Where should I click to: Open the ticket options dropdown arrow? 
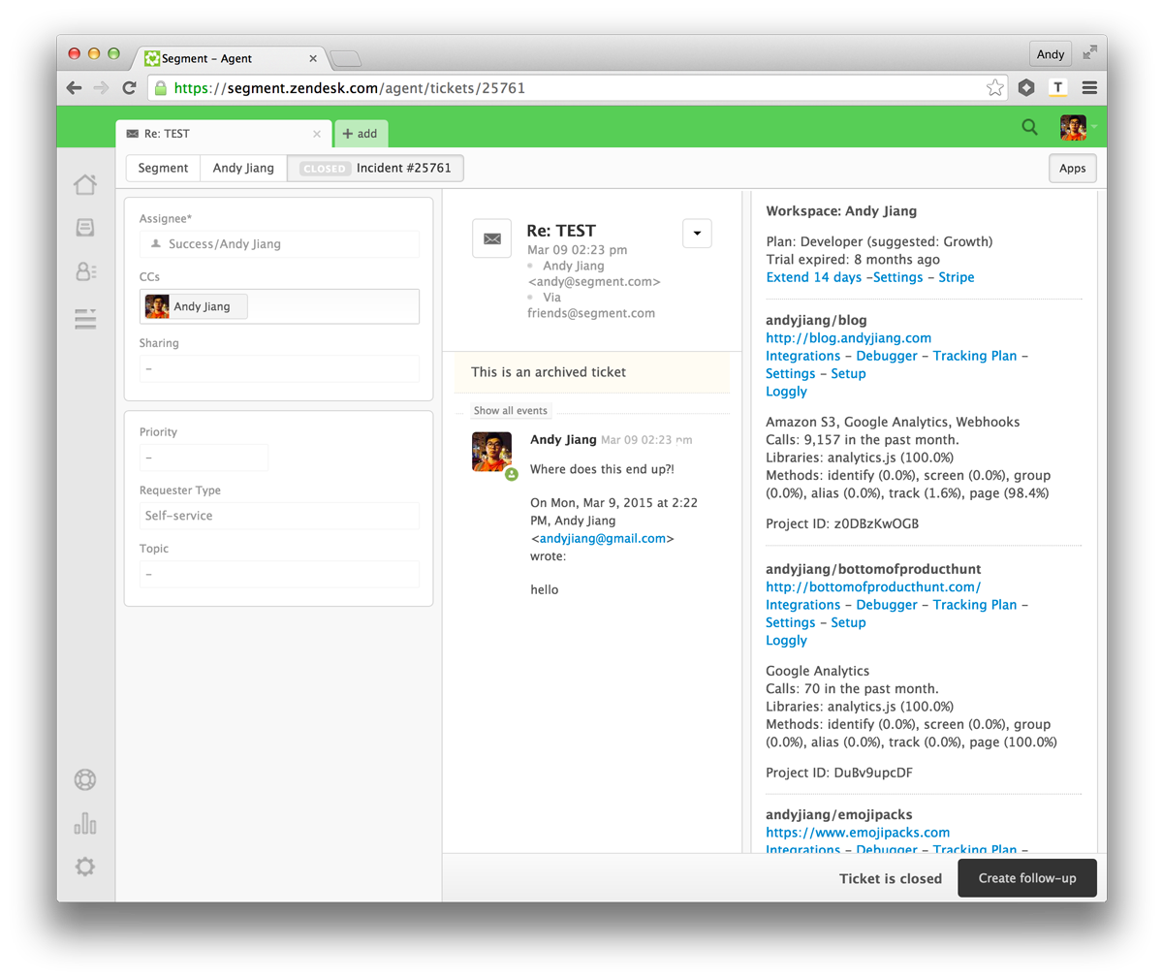coord(697,234)
